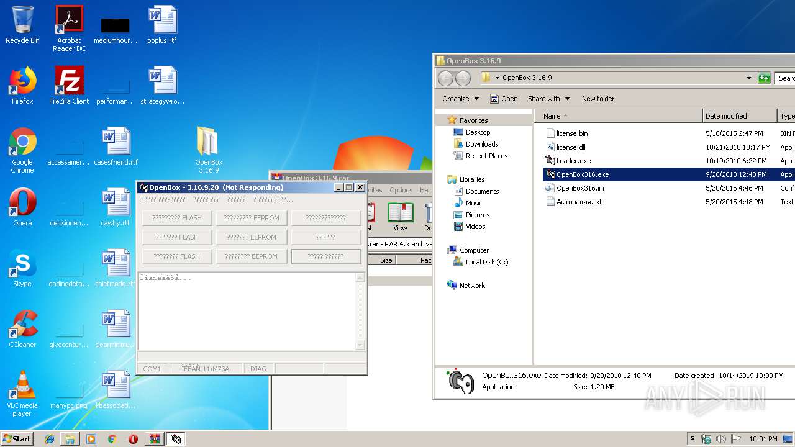
Task: Select the Loader.exe file
Action: pyautogui.click(x=573, y=161)
